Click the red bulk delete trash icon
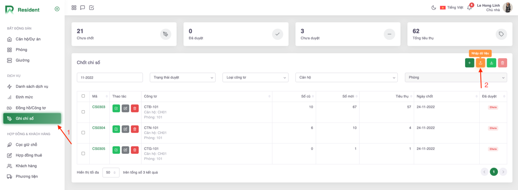The image size is (518, 190). pyautogui.click(x=502, y=63)
